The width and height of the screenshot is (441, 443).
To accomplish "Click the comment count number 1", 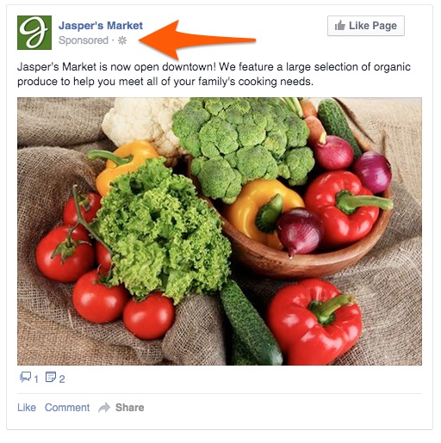I will point(36,379).
